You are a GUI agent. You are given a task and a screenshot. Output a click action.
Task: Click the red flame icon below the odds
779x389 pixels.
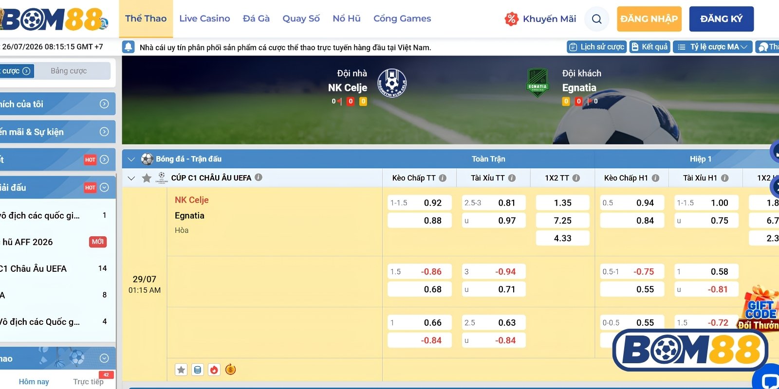(214, 370)
